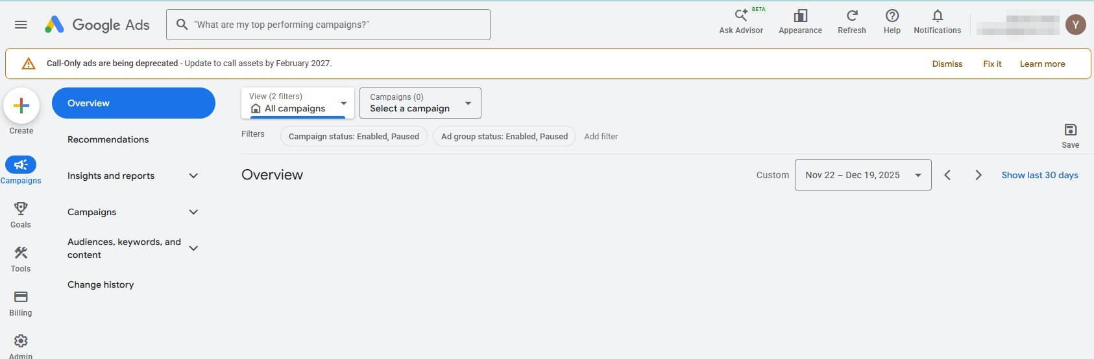
Task: Expand Campaigns section chevron
Action: 193,212
